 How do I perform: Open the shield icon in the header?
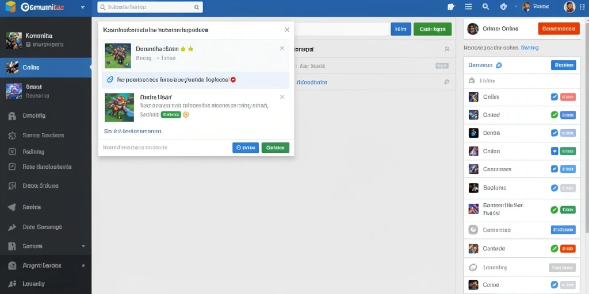504,7
